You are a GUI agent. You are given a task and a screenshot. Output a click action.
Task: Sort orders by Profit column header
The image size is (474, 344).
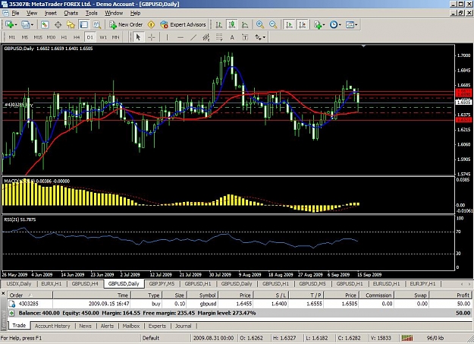(x=450, y=295)
